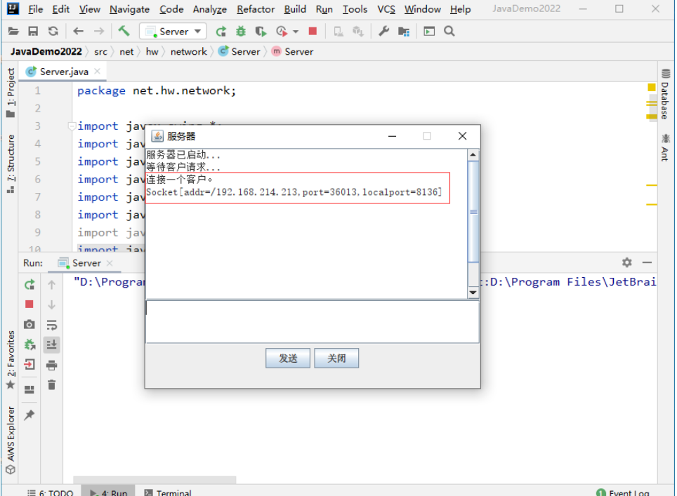Click Save All toolbar icon
This screenshot has height=496, width=677.
33,31
